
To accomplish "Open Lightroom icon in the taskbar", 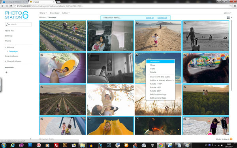I will [x=109, y=145].
